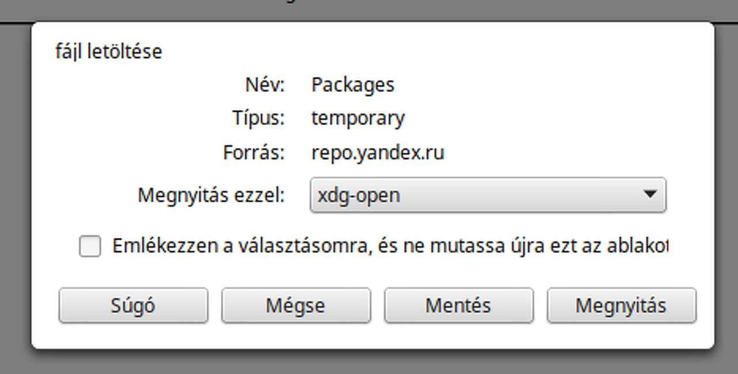Viewport: 738px width, 374px height.
Task: Click the Megnyitás ezzel label
Action: coord(211,195)
